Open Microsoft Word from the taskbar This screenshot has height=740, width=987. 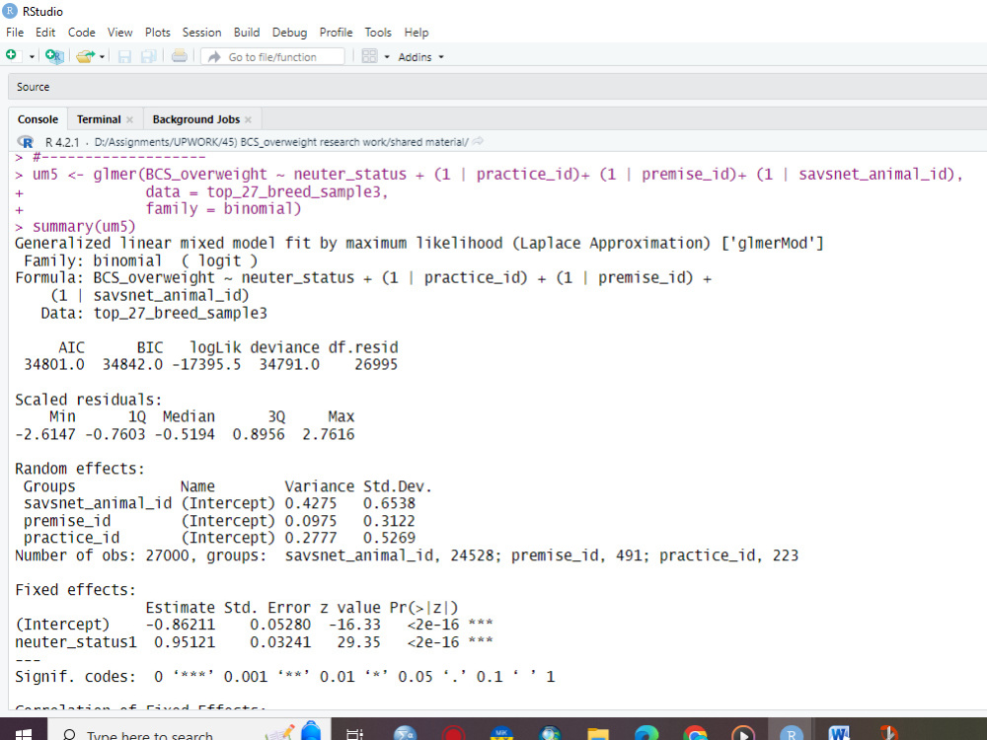tap(838, 734)
